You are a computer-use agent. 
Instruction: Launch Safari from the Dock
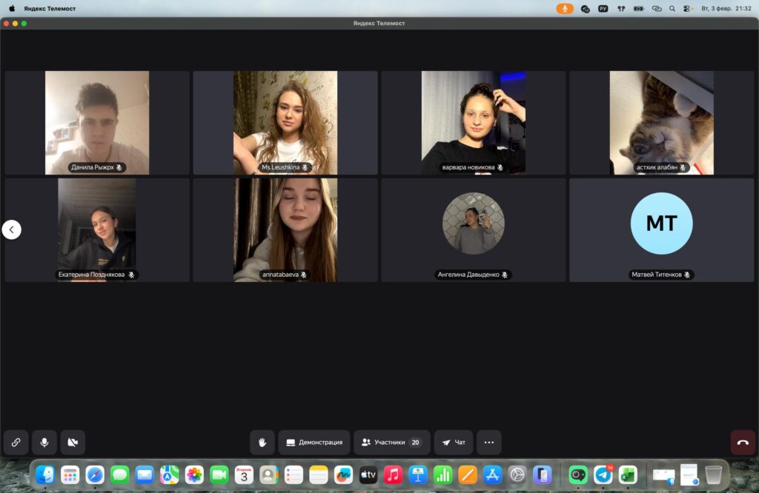click(x=95, y=474)
